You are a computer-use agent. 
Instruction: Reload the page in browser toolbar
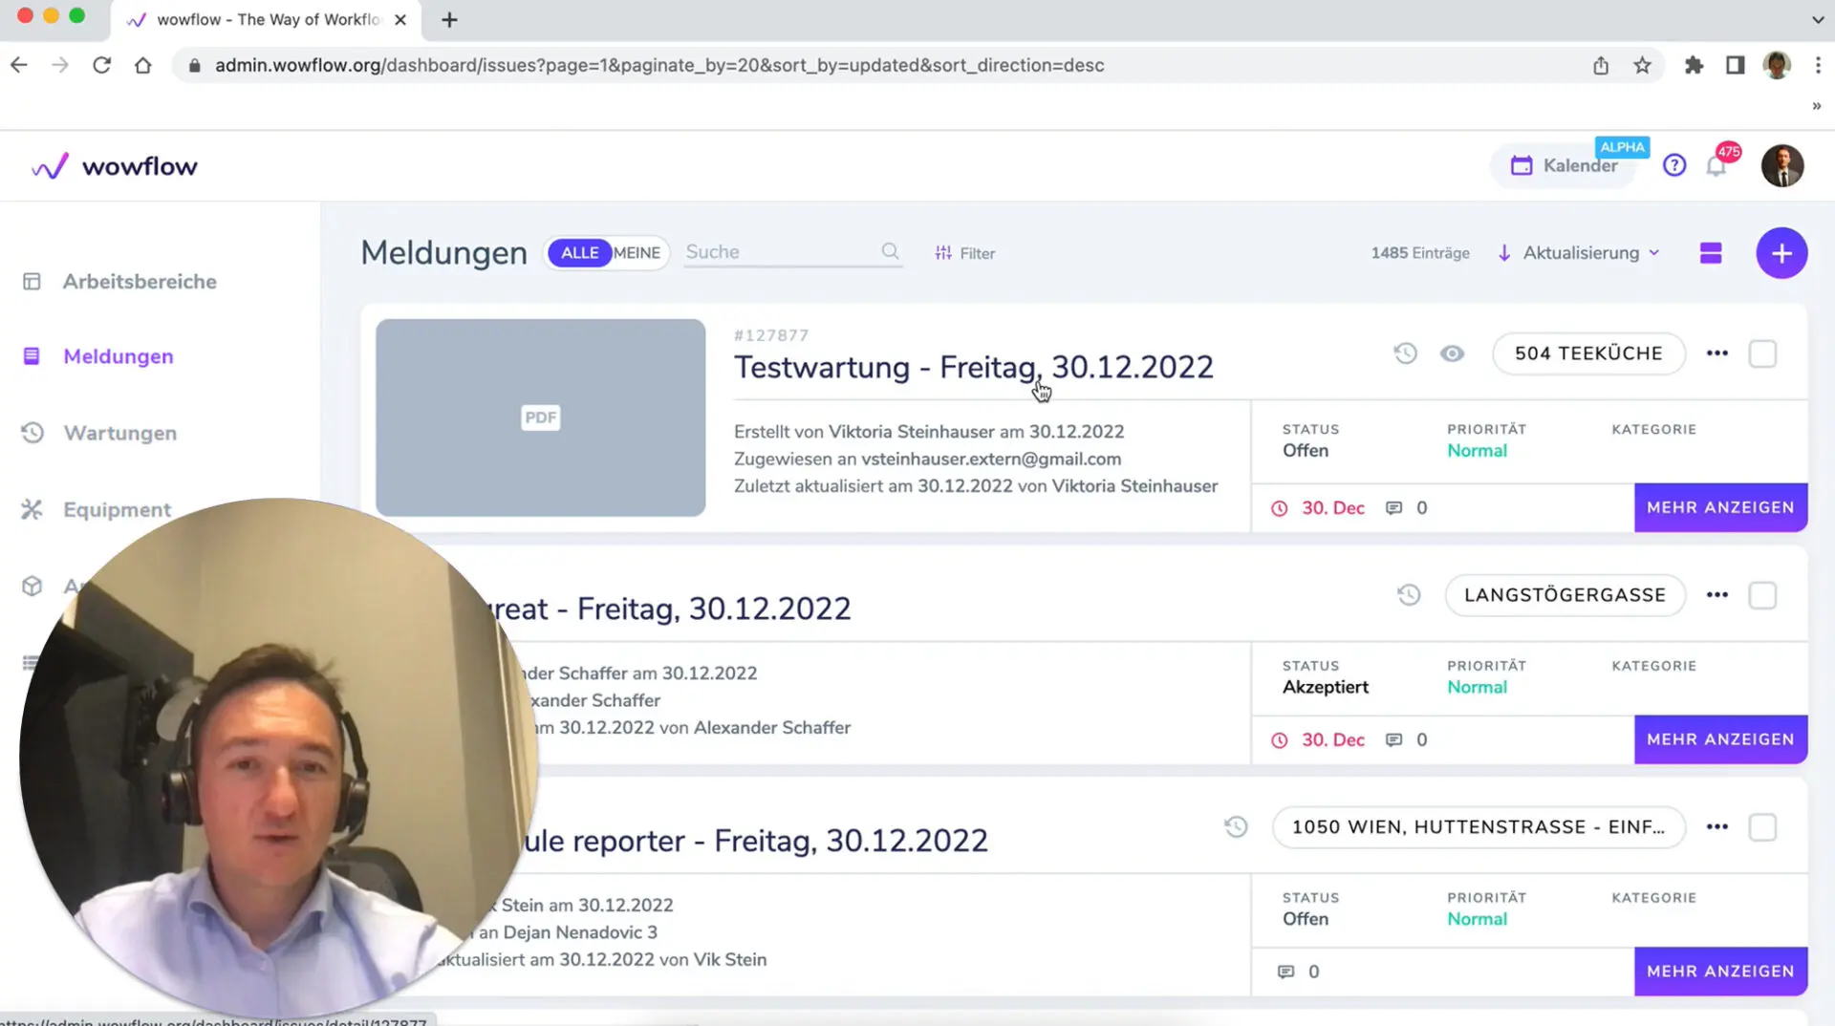tap(101, 65)
